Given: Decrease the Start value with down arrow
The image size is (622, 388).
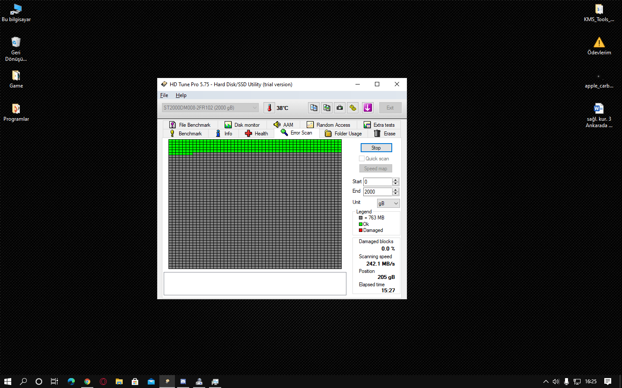Looking at the screenshot, I should 396,184.
